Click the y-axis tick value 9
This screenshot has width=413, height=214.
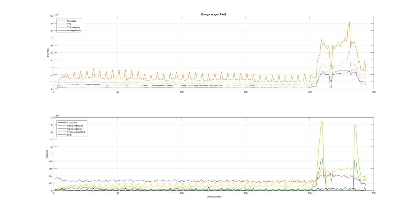click(52, 23)
